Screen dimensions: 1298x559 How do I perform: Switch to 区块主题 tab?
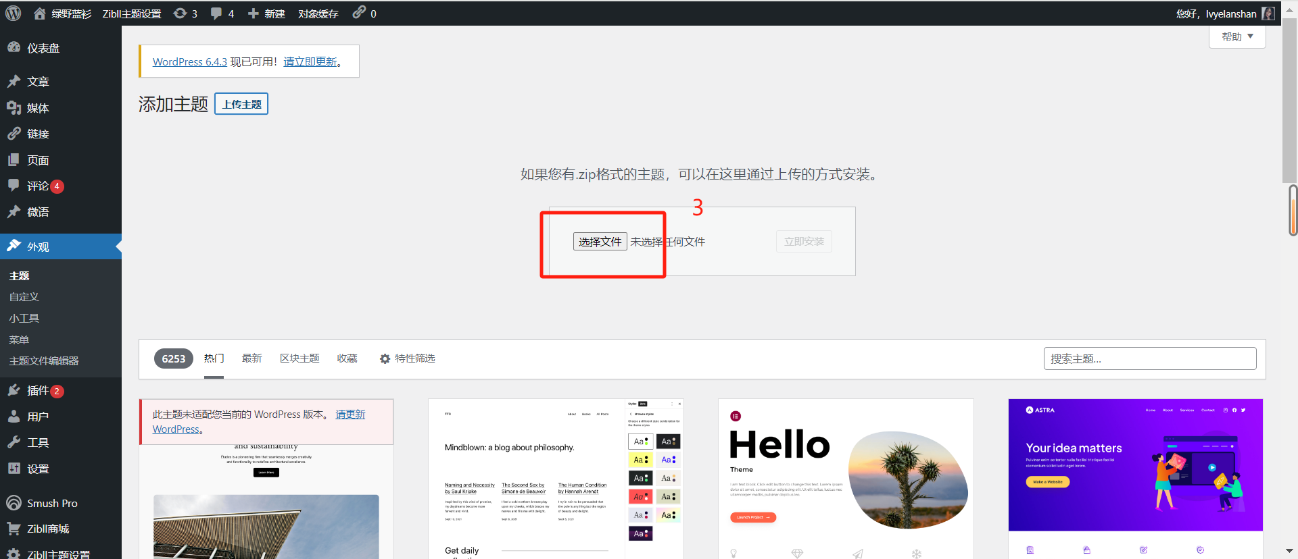299,358
